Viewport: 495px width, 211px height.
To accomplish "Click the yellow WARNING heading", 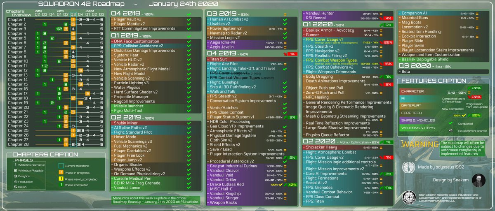I will (x=417, y=144).
